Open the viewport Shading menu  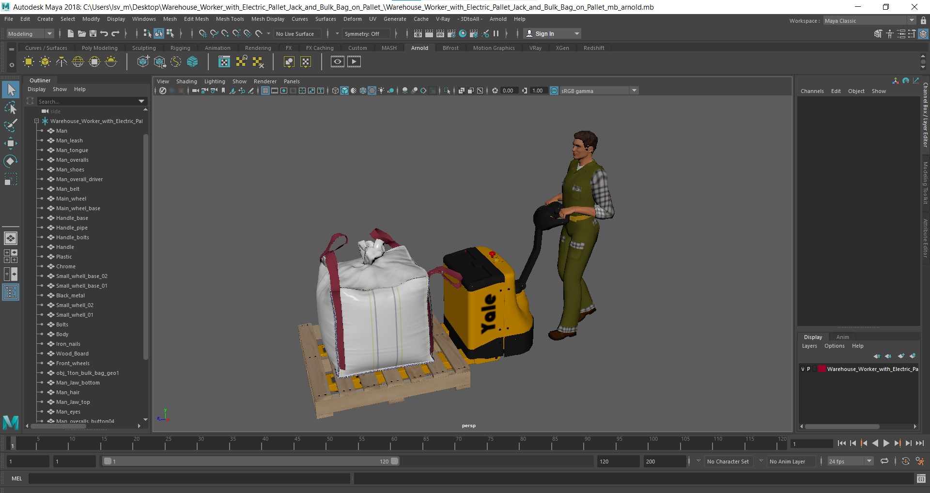coord(186,81)
